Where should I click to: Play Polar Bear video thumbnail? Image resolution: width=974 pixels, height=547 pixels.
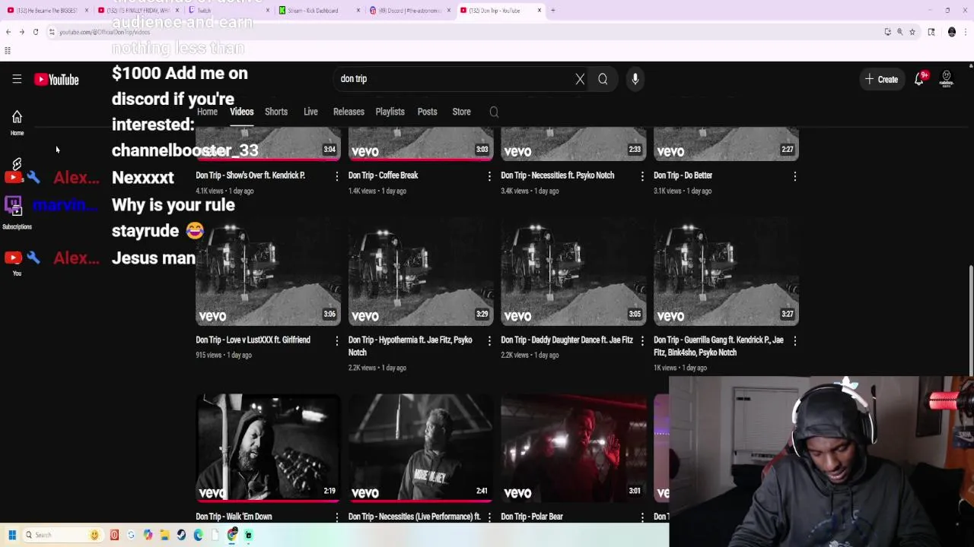point(574,448)
